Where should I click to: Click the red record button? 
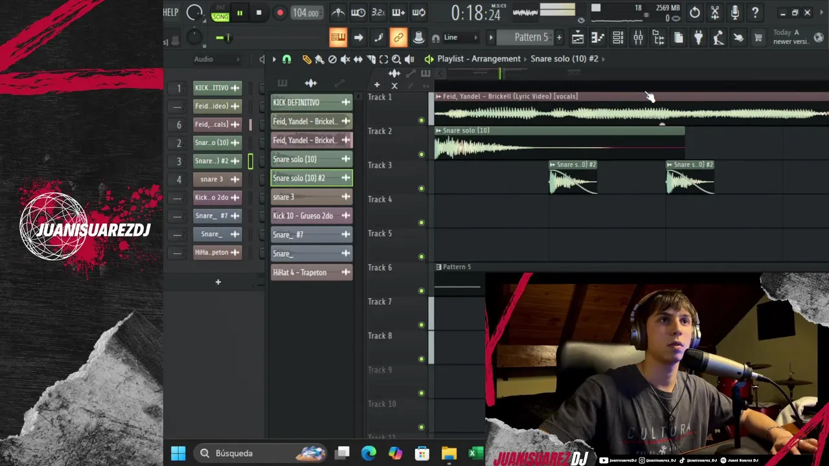pos(280,12)
